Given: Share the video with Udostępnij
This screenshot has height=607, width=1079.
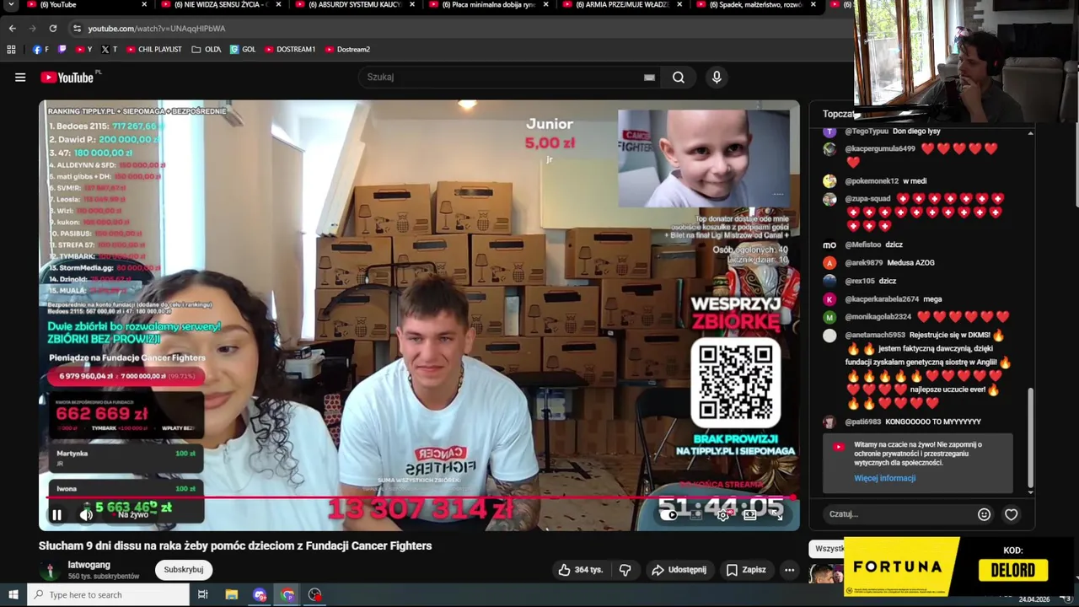Looking at the screenshot, I should point(679,570).
